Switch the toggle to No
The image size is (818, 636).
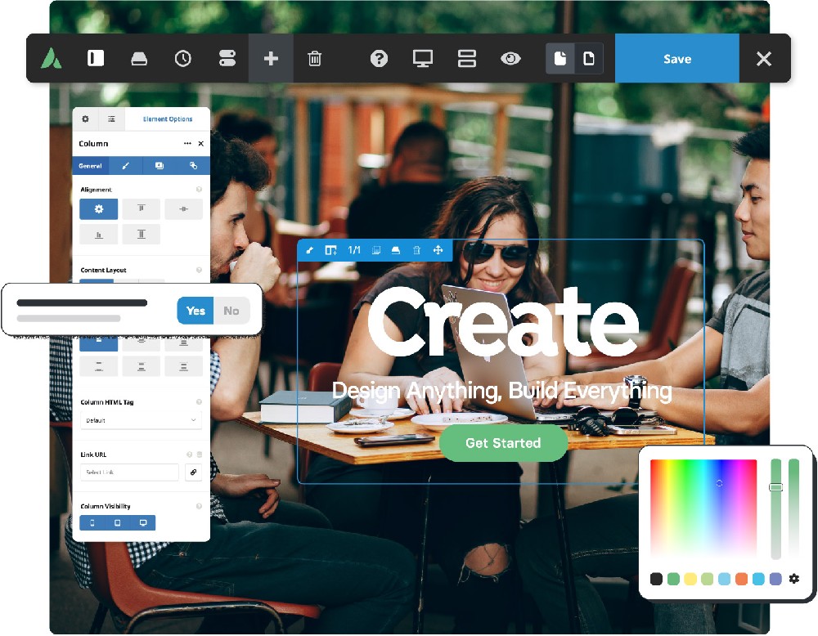pyautogui.click(x=231, y=311)
